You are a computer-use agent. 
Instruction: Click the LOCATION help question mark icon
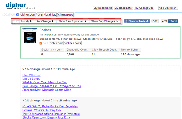tap(17, 15)
